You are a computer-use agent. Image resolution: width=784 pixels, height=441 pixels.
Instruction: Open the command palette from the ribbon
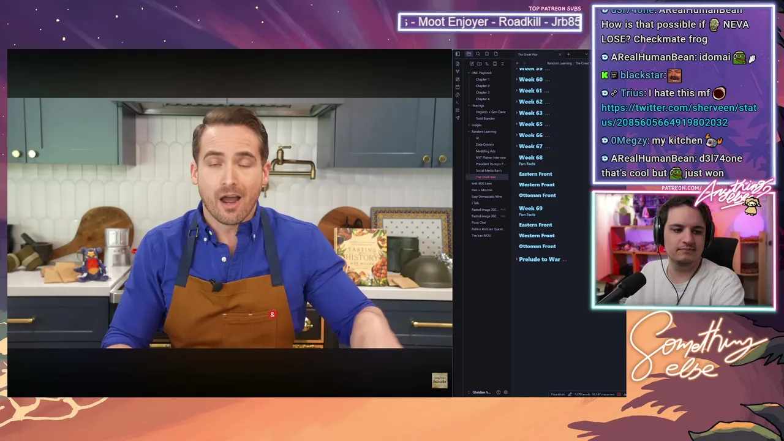coord(458,102)
